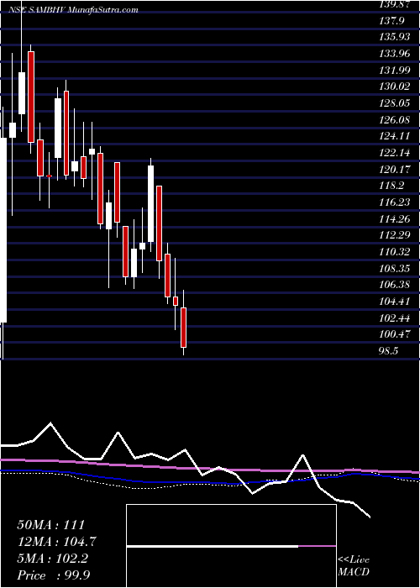Click the 128.05 price axis label
Viewport: 420px width, 588px height.
click(395, 103)
